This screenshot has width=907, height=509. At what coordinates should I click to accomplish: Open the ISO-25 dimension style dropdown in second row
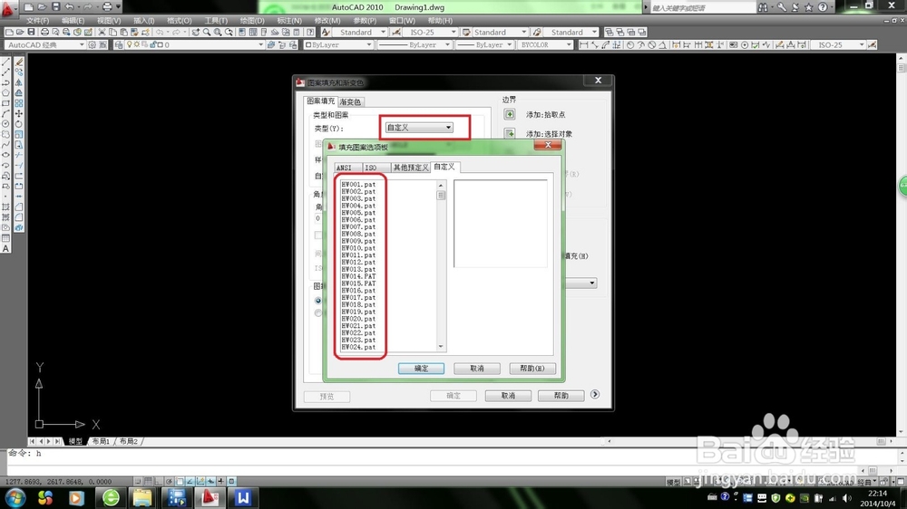point(838,44)
